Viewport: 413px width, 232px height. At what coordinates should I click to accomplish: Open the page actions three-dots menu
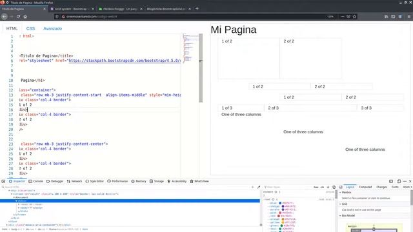click(x=342, y=17)
